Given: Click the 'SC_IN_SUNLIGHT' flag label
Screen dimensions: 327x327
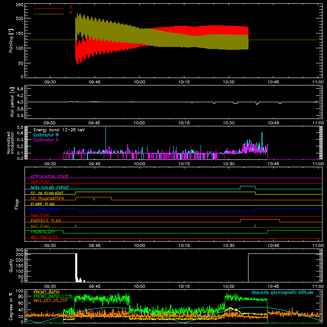Looking at the screenshot, I should [x=47, y=193].
